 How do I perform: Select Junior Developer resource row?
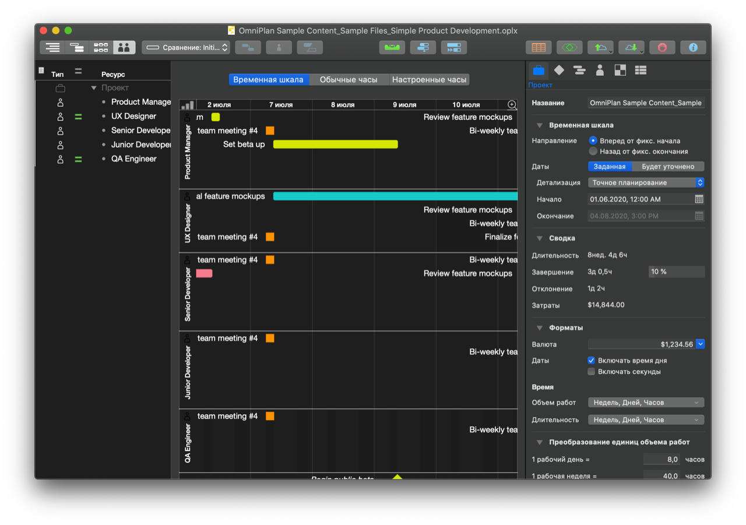(x=103, y=145)
